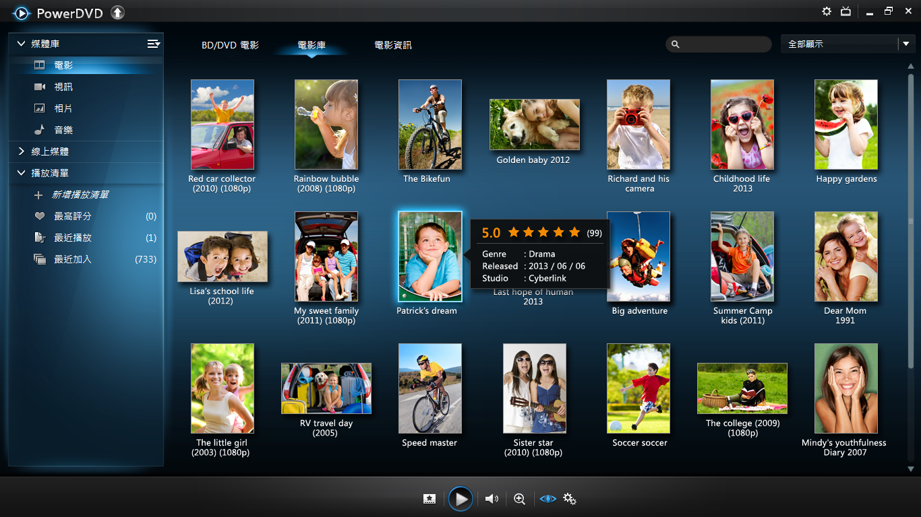The width and height of the screenshot is (921, 517).
Task: Select the camcorder icon for 視訊
Action: [x=40, y=87]
